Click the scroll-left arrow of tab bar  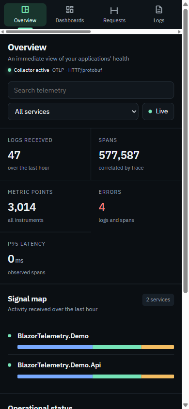(x=2, y=31)
